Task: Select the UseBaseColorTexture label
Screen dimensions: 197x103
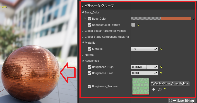Action: pyautogui.click(x=106, y=25)
